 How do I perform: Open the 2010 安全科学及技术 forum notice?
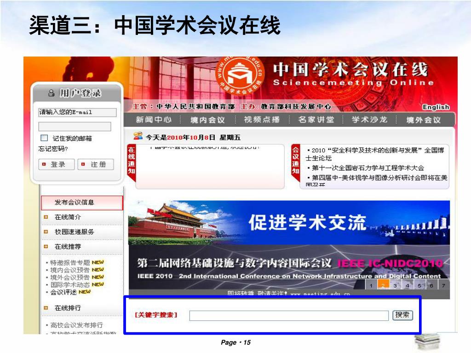[375, 154]
